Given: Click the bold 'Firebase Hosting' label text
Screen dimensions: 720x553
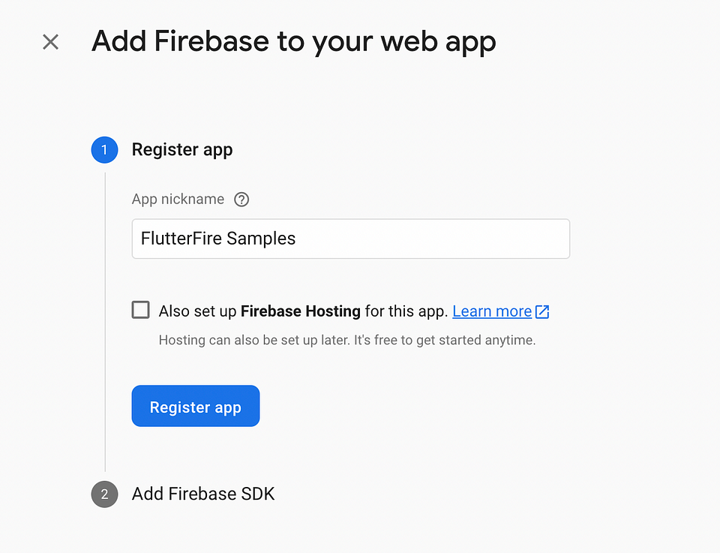Looking at the screenshot, I should tap(301, 311).
